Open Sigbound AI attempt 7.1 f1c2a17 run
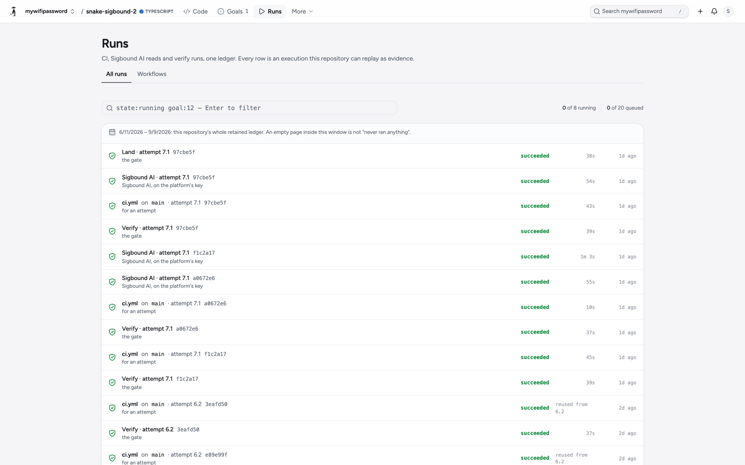The width and height of the screenshot is (745, 465). 372,257
